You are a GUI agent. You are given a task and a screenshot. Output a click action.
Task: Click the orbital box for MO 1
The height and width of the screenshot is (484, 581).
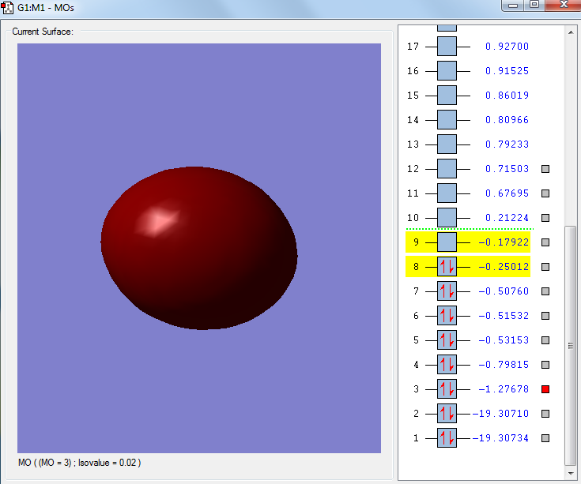click(x=447, y=438)
